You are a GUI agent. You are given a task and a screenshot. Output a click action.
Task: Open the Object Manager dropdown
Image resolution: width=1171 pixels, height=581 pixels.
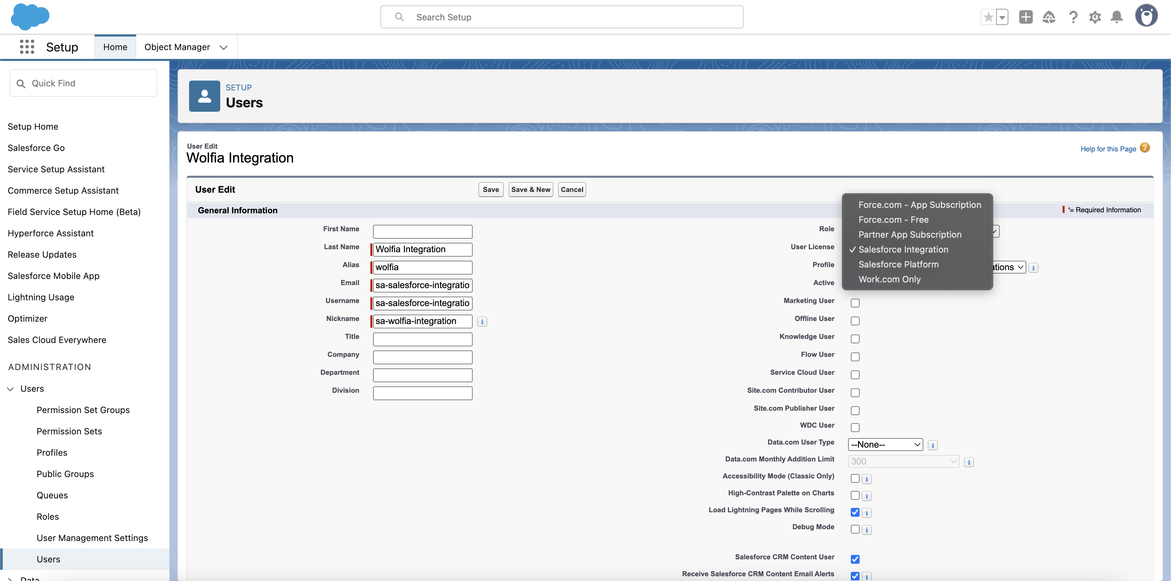223,47
